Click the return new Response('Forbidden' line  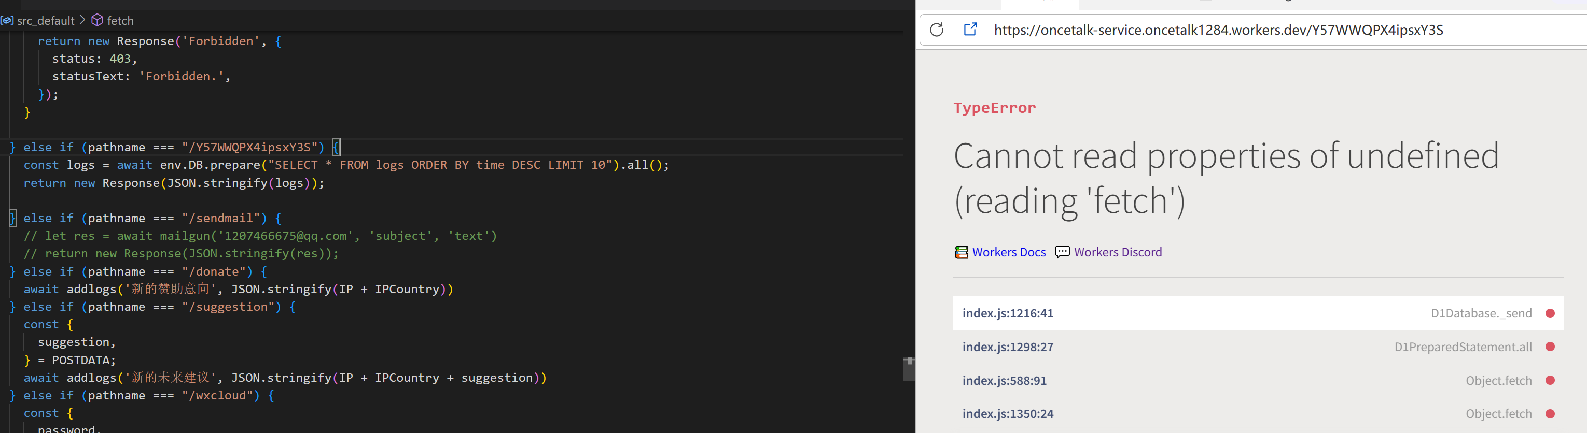[x=160, y=40]
